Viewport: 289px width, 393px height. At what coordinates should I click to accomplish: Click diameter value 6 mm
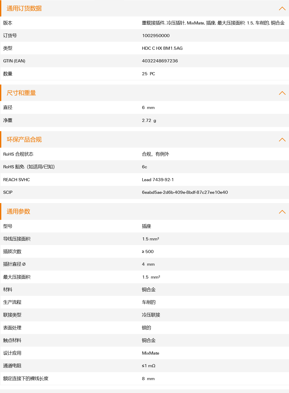[x=148, y=107]
